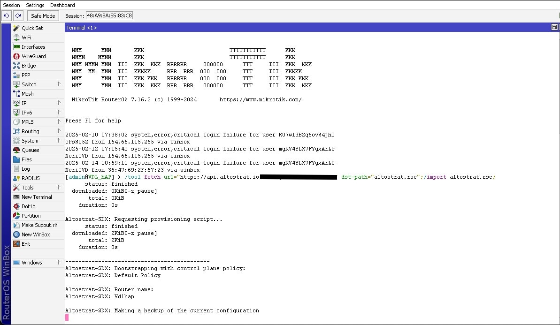Click 'Bootstrapping with control plane policy' line
The image size is (560, 325).
coord(155,268)
